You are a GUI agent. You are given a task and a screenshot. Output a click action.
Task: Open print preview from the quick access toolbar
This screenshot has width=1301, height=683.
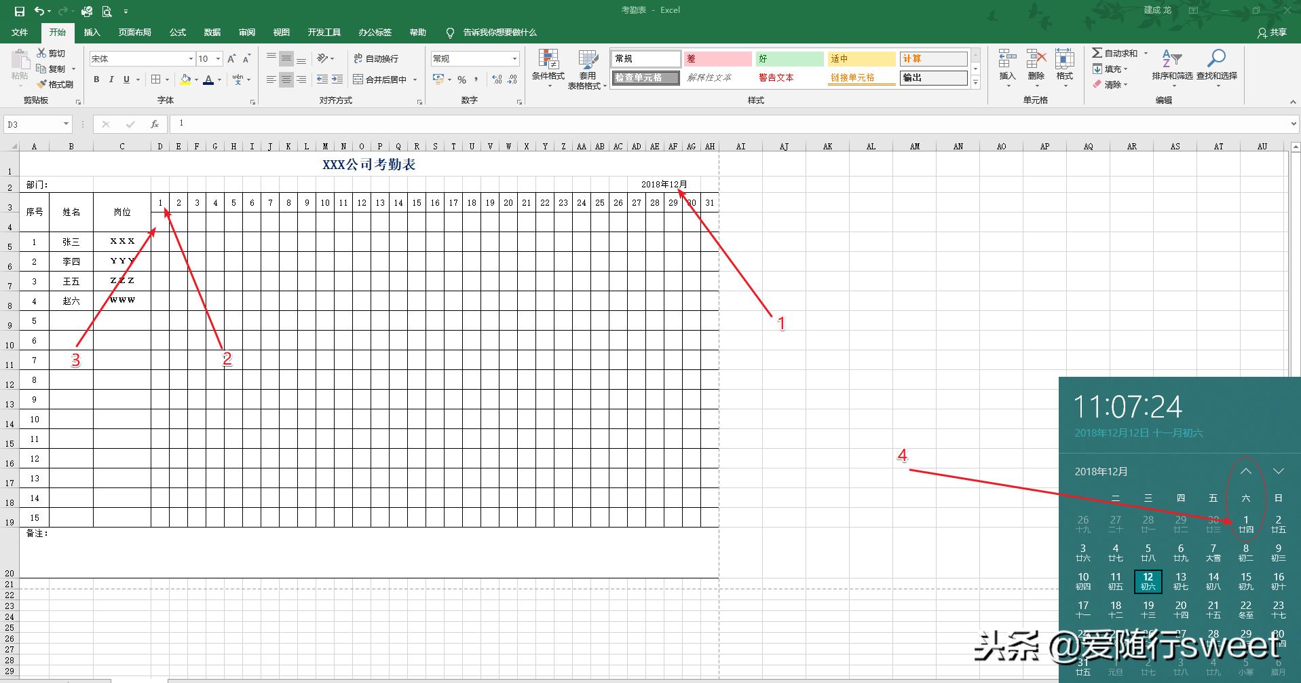(x=107, y=11)
